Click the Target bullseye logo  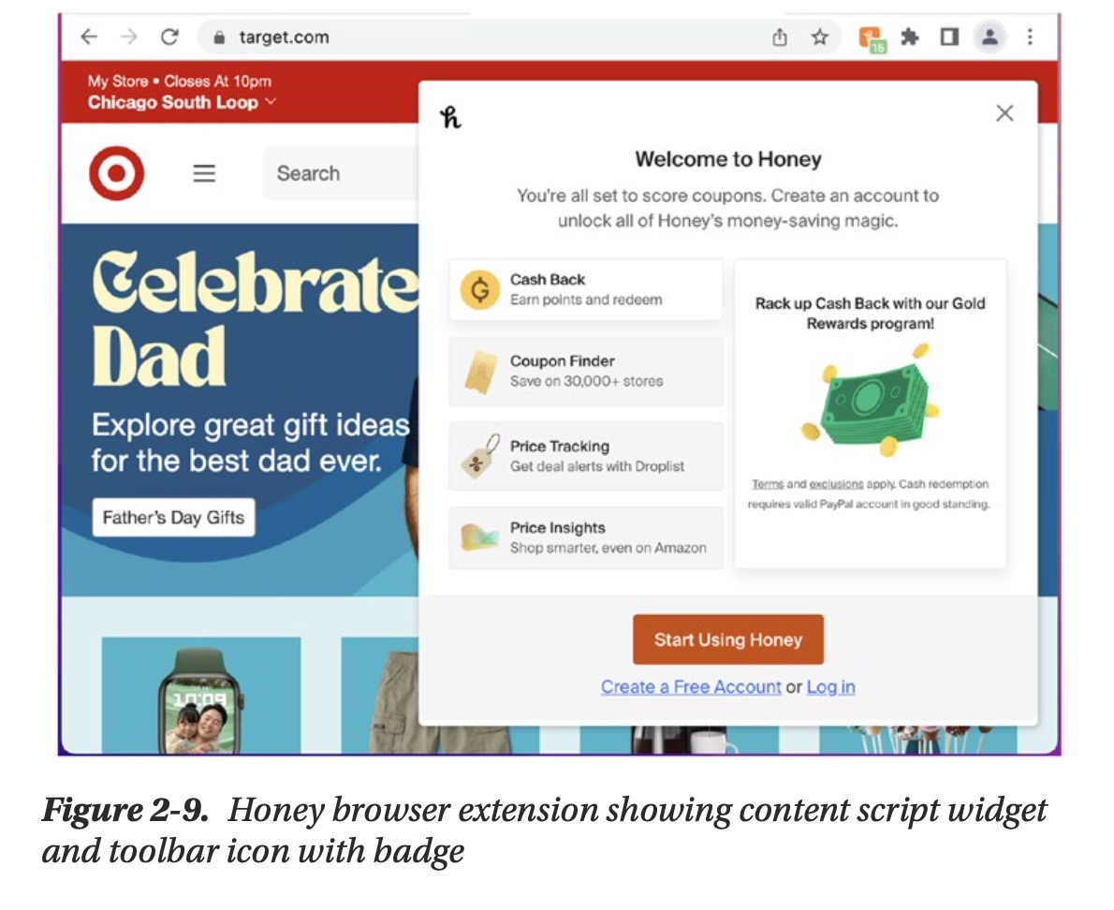click(x=117, y=174)
